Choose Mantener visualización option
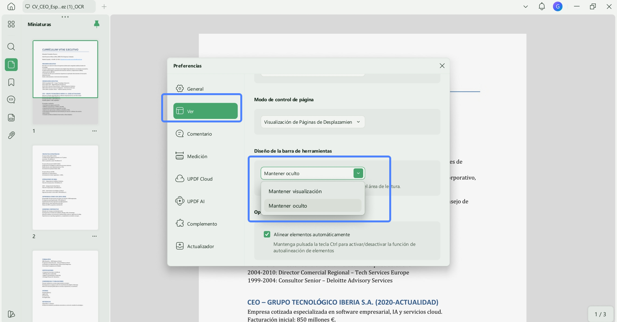The image size is (617, 322). pyautogui.click(x=313, y=191)
